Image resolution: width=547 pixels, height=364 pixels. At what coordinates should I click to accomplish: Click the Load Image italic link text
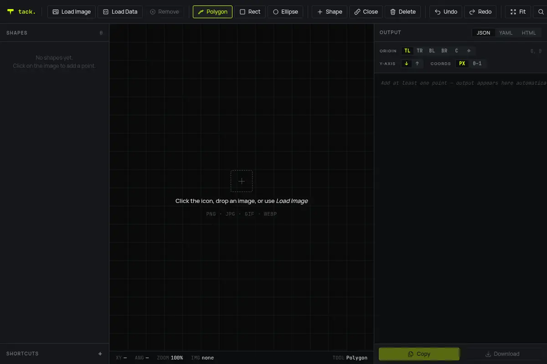tap(292, 201)
